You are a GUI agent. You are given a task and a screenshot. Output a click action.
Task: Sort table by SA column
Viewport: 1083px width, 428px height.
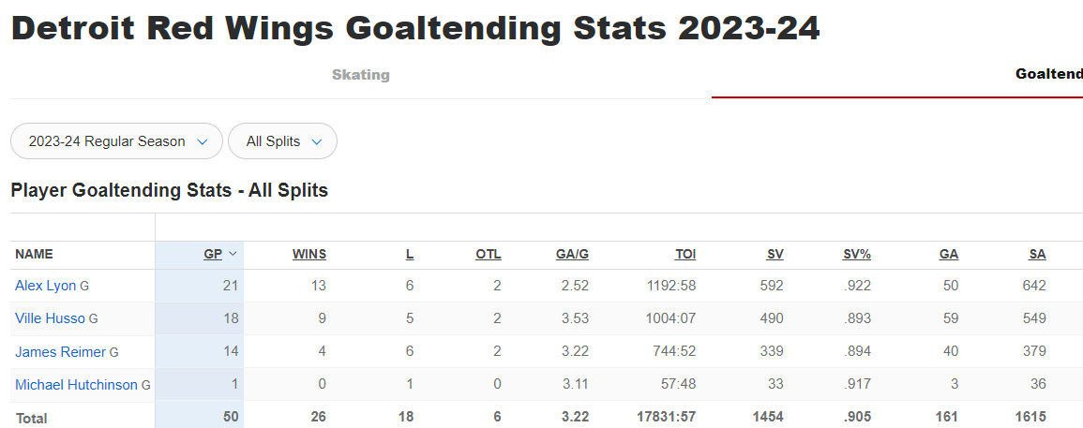(x=1037, y=255)
